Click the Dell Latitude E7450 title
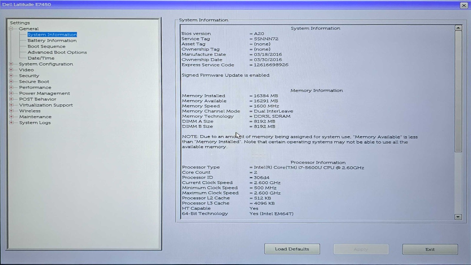Viewport: 471px width, 265px height. click(x=26, y=4)
